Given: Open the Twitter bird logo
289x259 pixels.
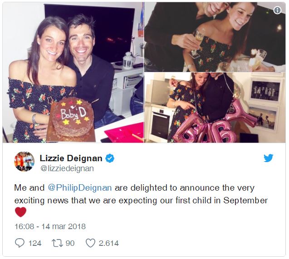Looking at the screenshot, I should pyautogui.click(x=268, y=158).
